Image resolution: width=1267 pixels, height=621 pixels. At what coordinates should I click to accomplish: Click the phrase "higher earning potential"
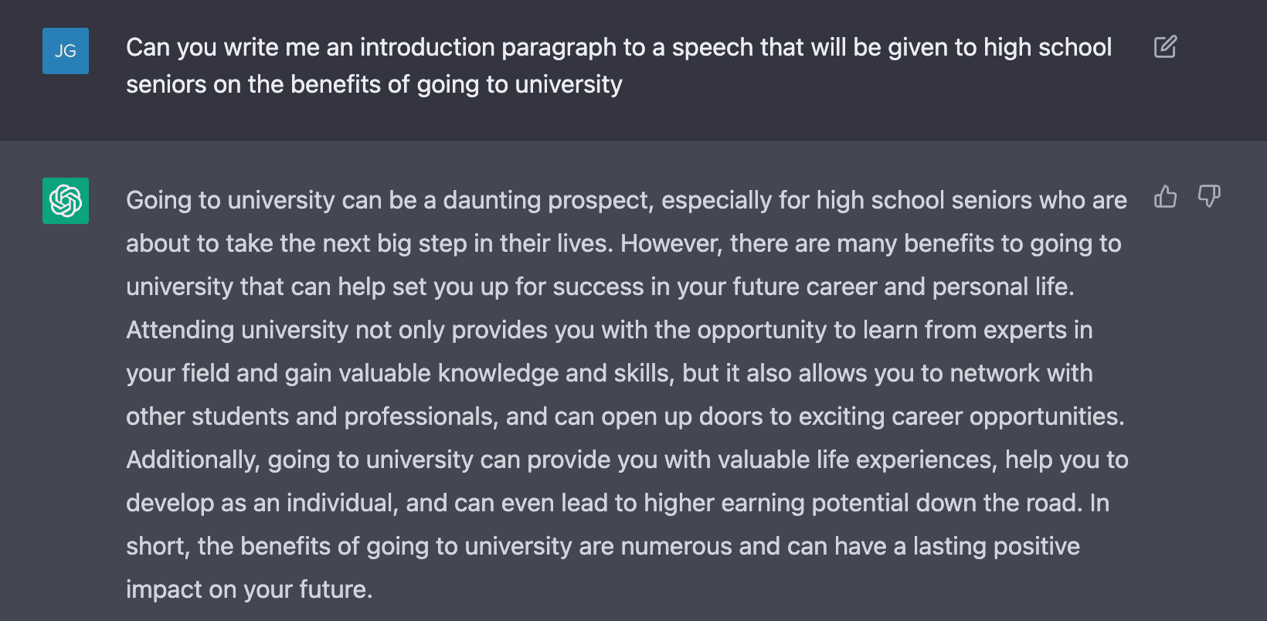pos(776,503)
